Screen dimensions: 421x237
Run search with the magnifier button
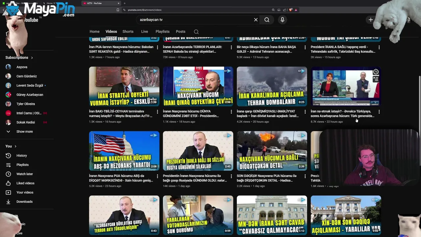click(267, 20)
